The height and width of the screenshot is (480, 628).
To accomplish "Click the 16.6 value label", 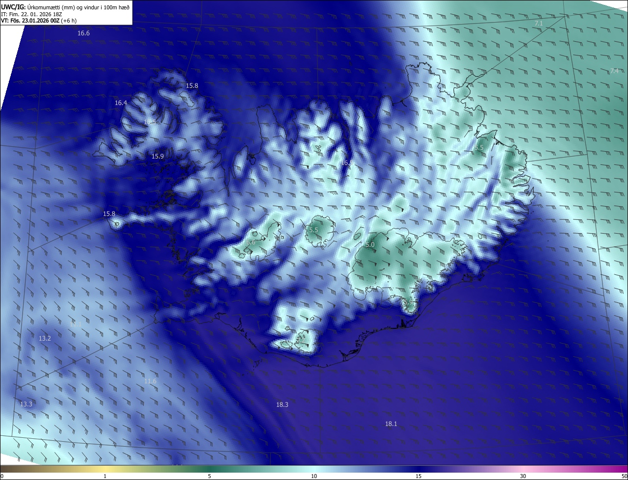I will 84,33.
